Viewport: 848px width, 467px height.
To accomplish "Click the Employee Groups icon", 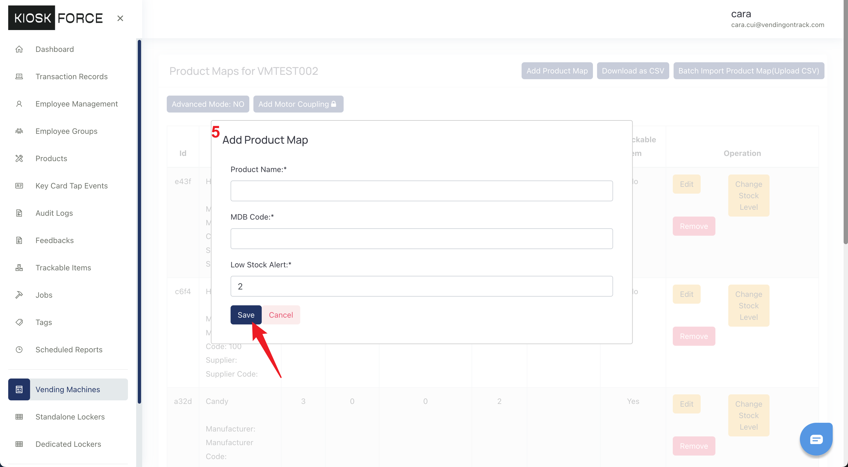I will [19, 131].
